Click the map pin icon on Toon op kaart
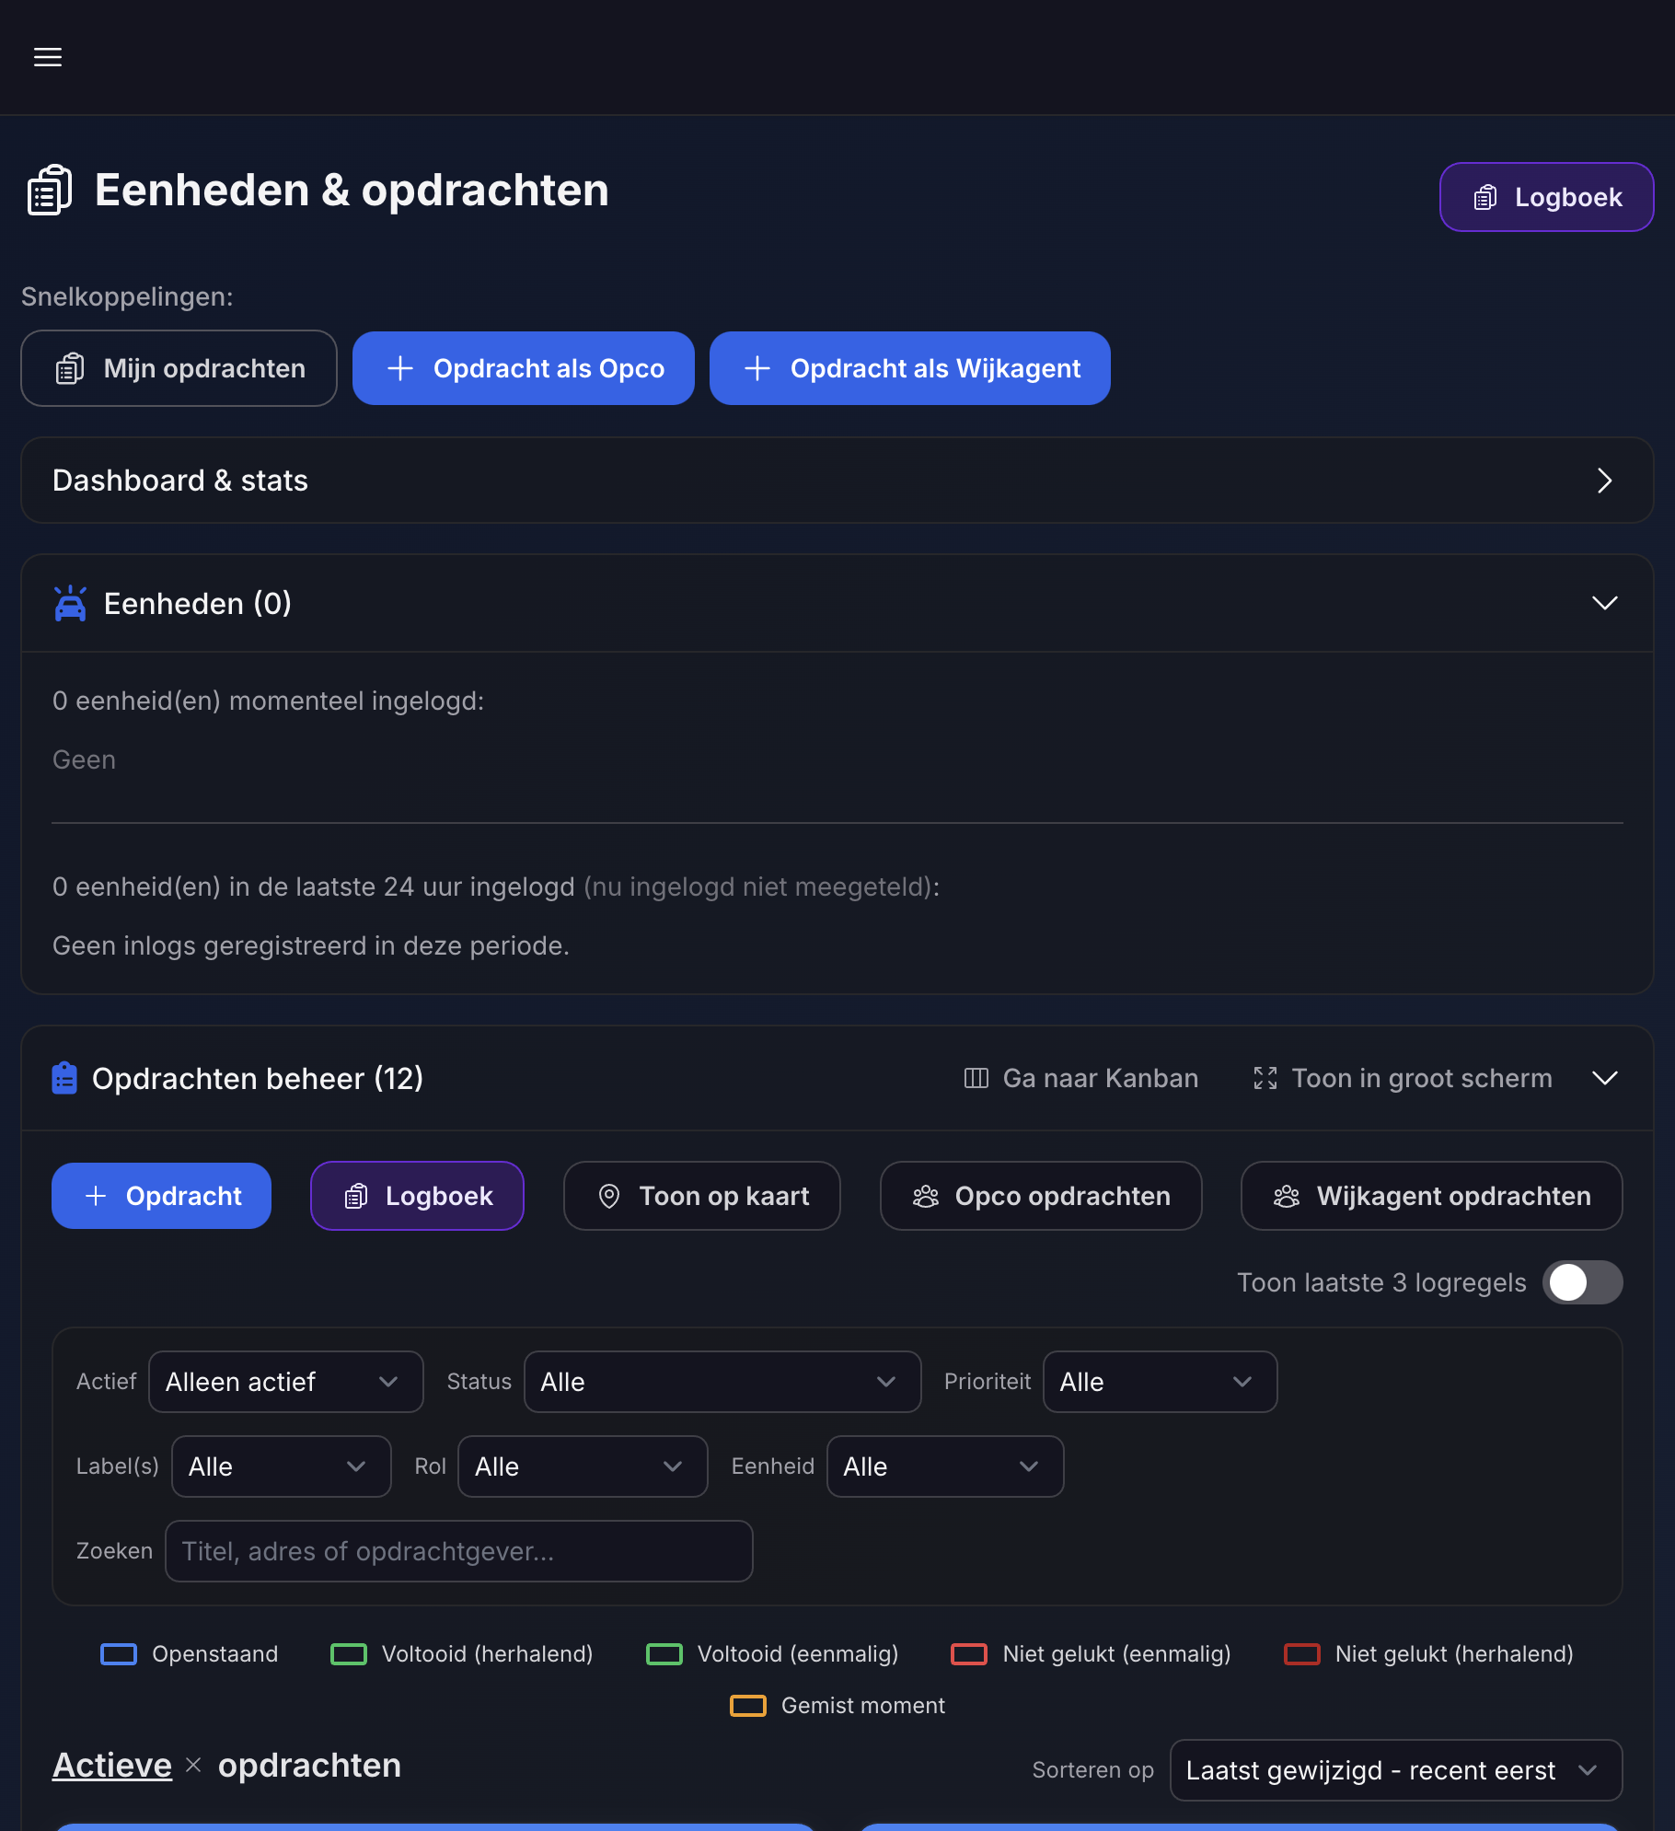The width and height of the screenshot is (1675, 1831). 609,1196
